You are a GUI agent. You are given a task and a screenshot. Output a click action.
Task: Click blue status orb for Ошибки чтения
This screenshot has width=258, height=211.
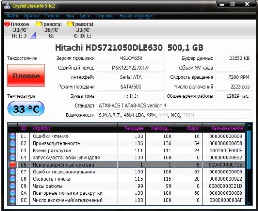coord(13,137)
